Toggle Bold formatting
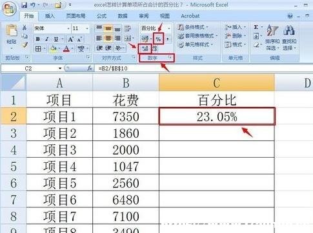Image resolution: width=313 pixels, height=233 pixels. pos(38,39)
